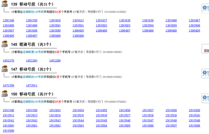The height and width of the screenshot is (134, 209).
Task: Open number segment 1503457
Action: coord(148,110)
